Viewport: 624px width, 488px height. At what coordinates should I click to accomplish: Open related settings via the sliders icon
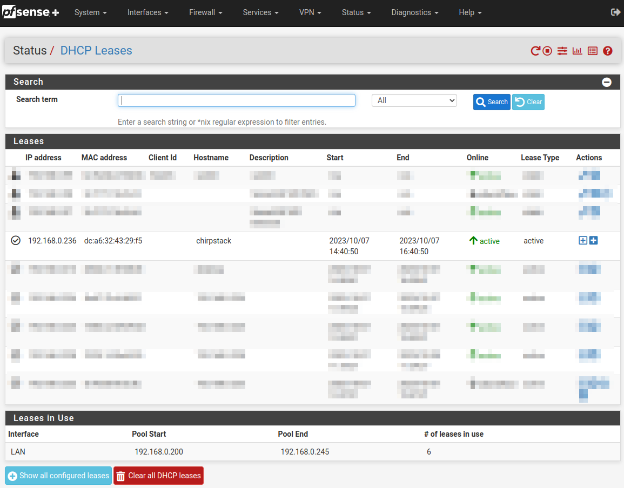point(562,51)
